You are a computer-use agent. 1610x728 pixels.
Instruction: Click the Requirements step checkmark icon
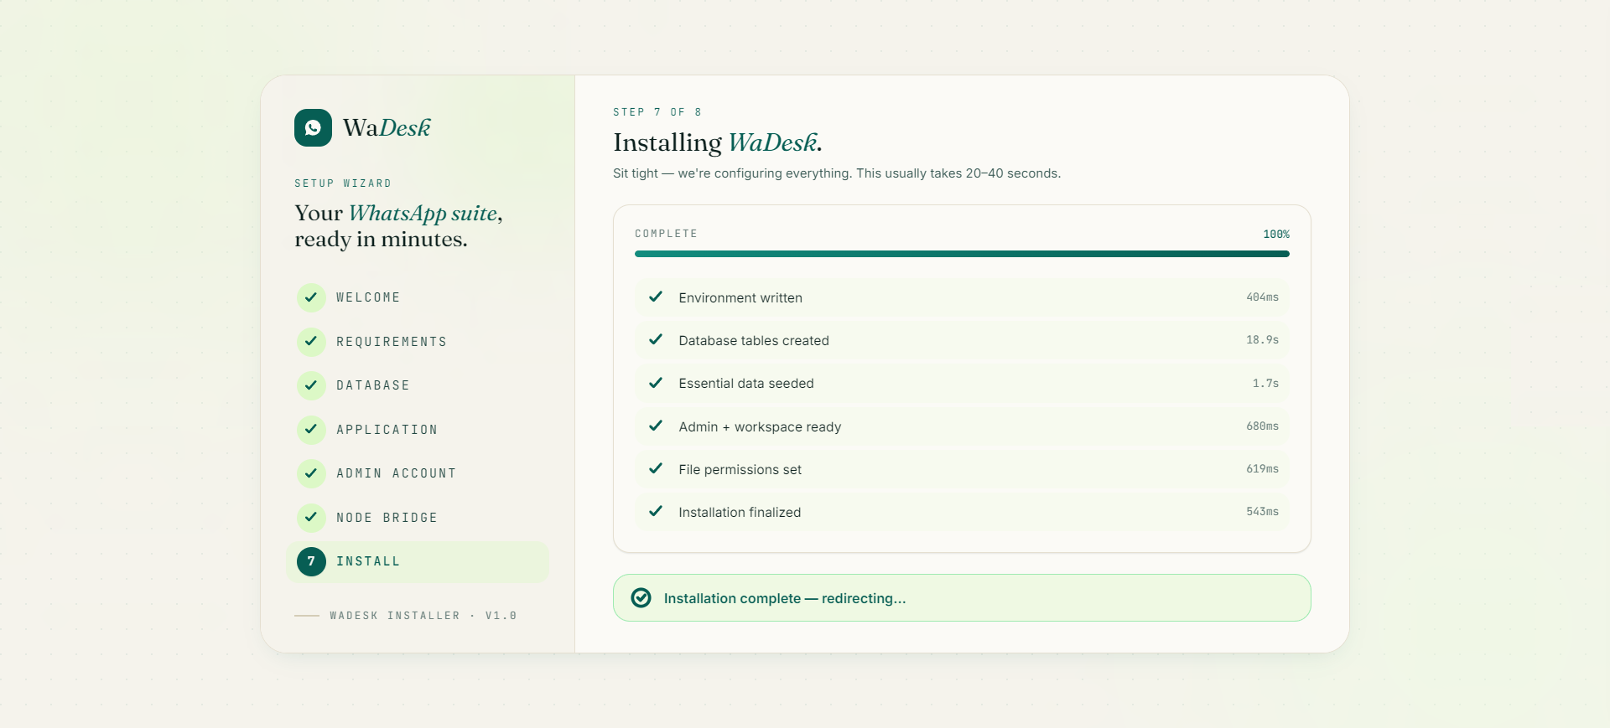tap(311, 341)
